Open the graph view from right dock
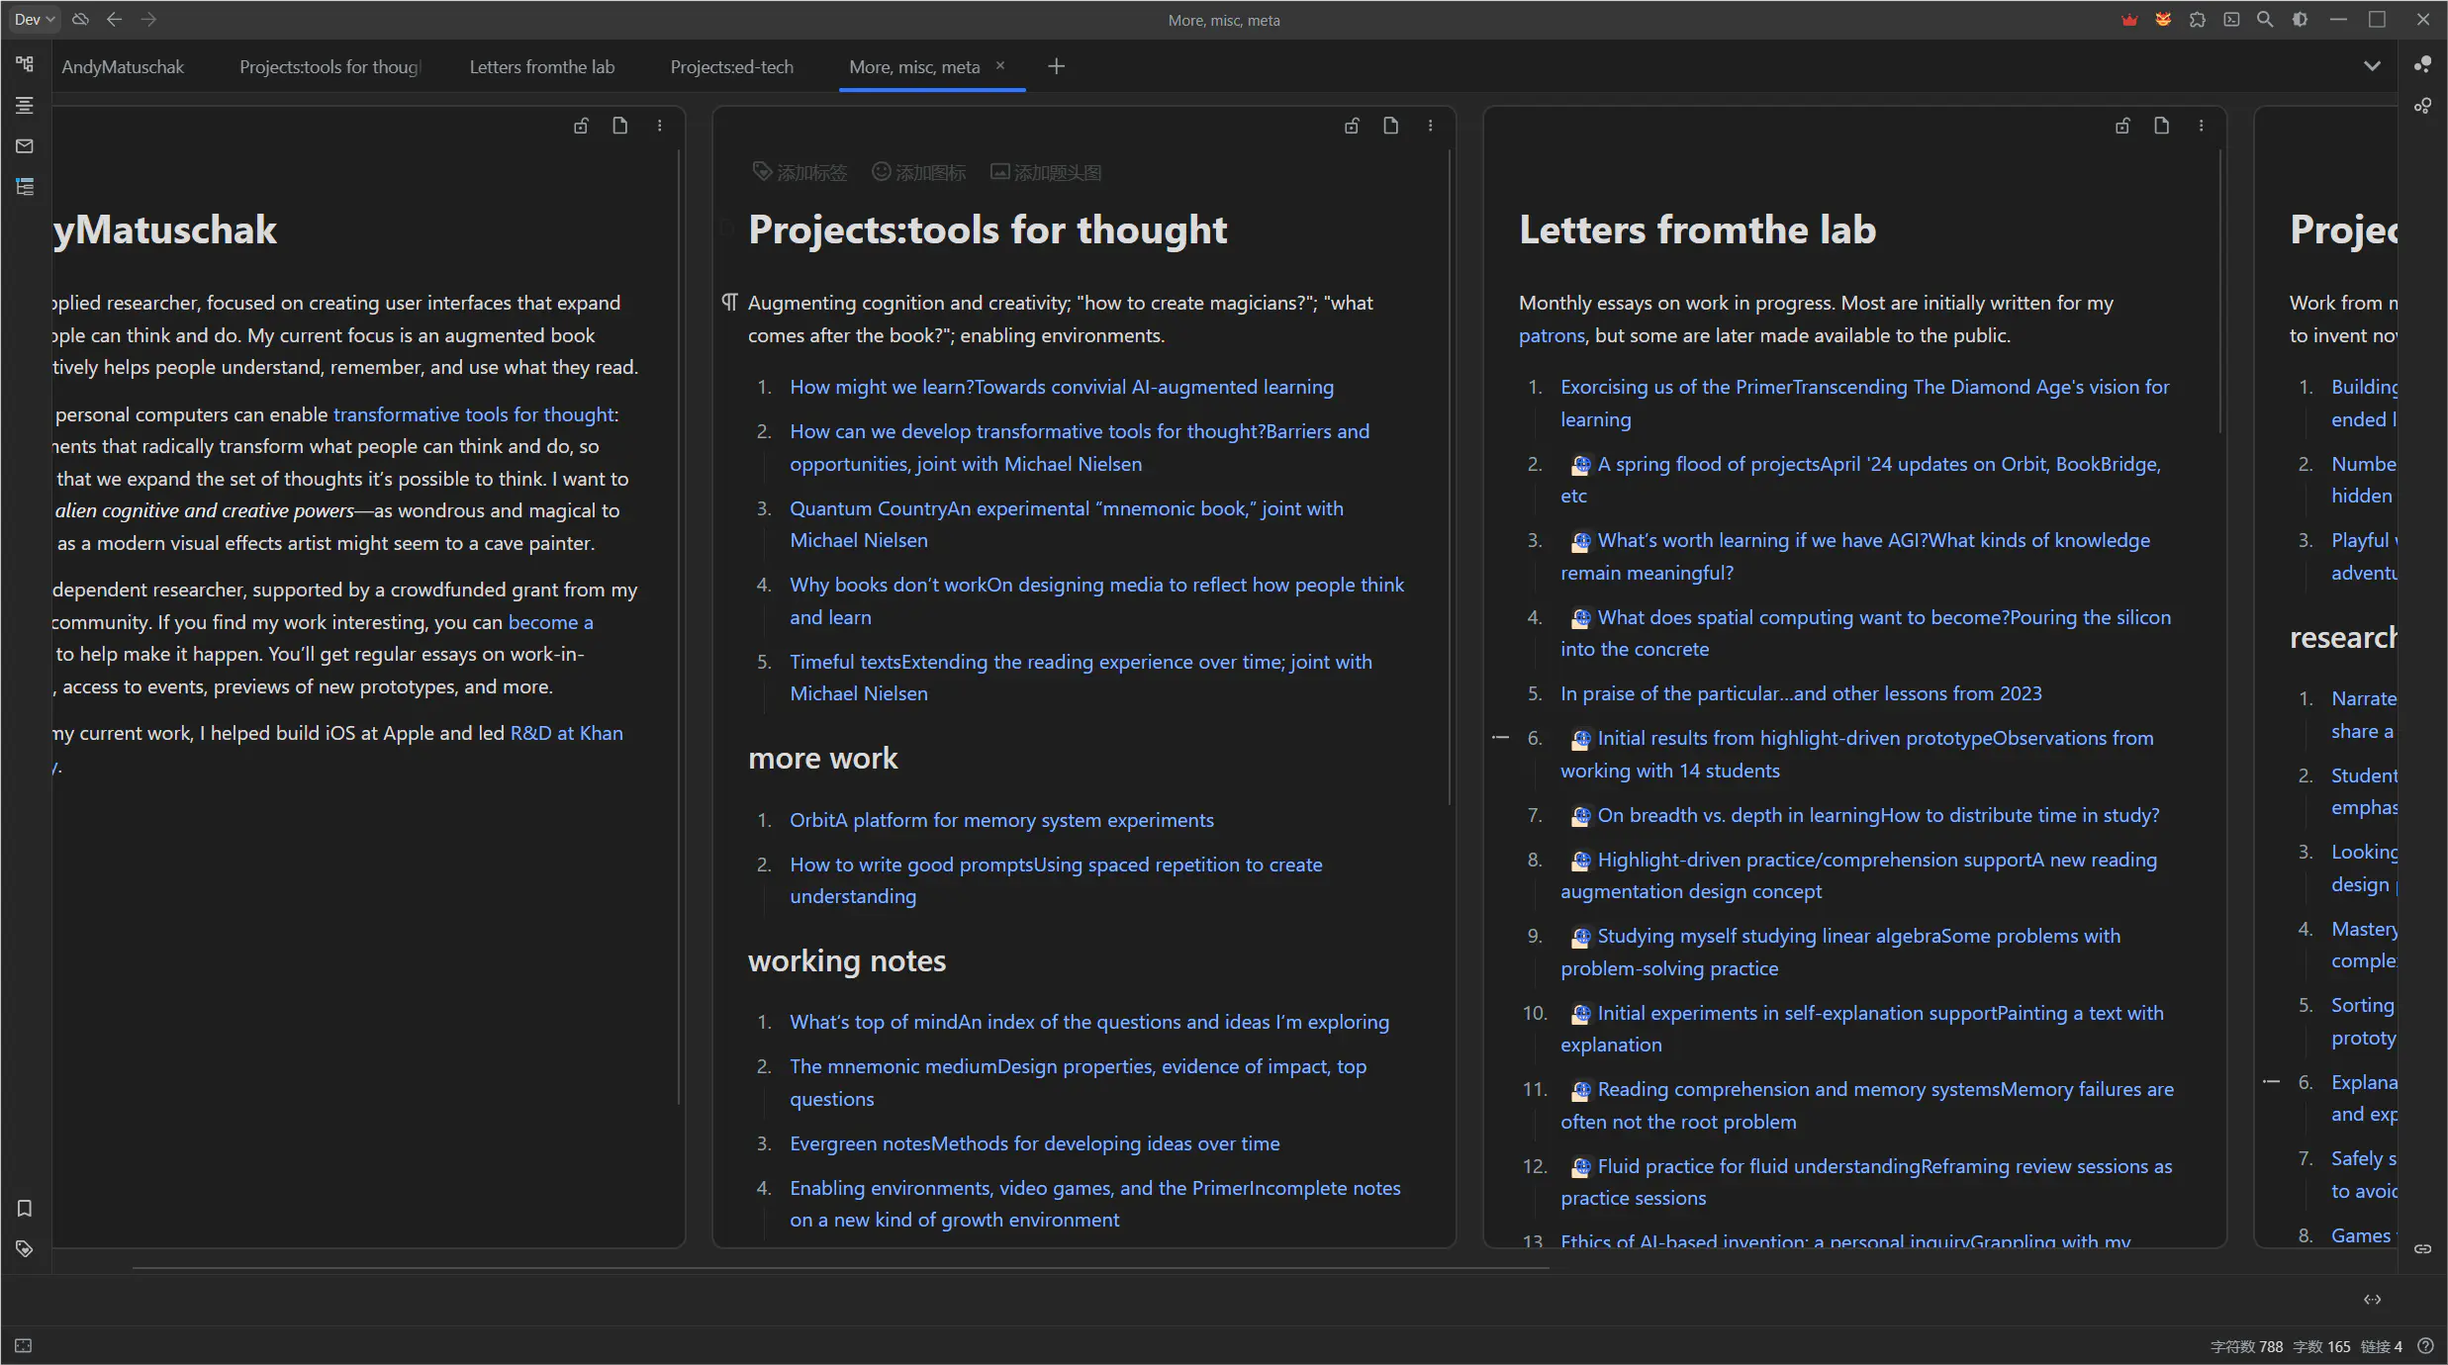Viewport: 2448px width, 1365px height. tap(2422, 64)
